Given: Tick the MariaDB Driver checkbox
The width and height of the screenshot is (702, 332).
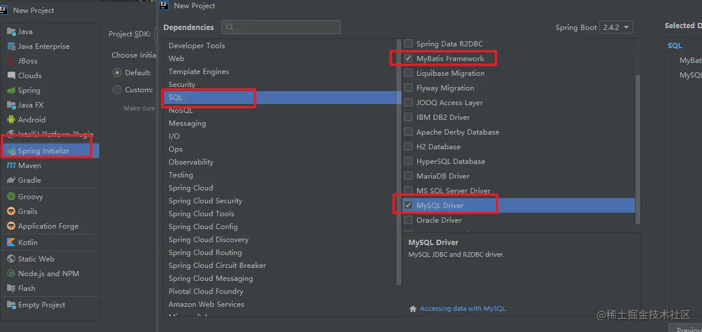Looking at the screenshot, I should tap(408, 176).
